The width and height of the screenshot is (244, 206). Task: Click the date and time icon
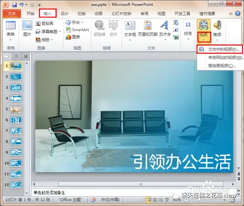click(x=176, y=22)
